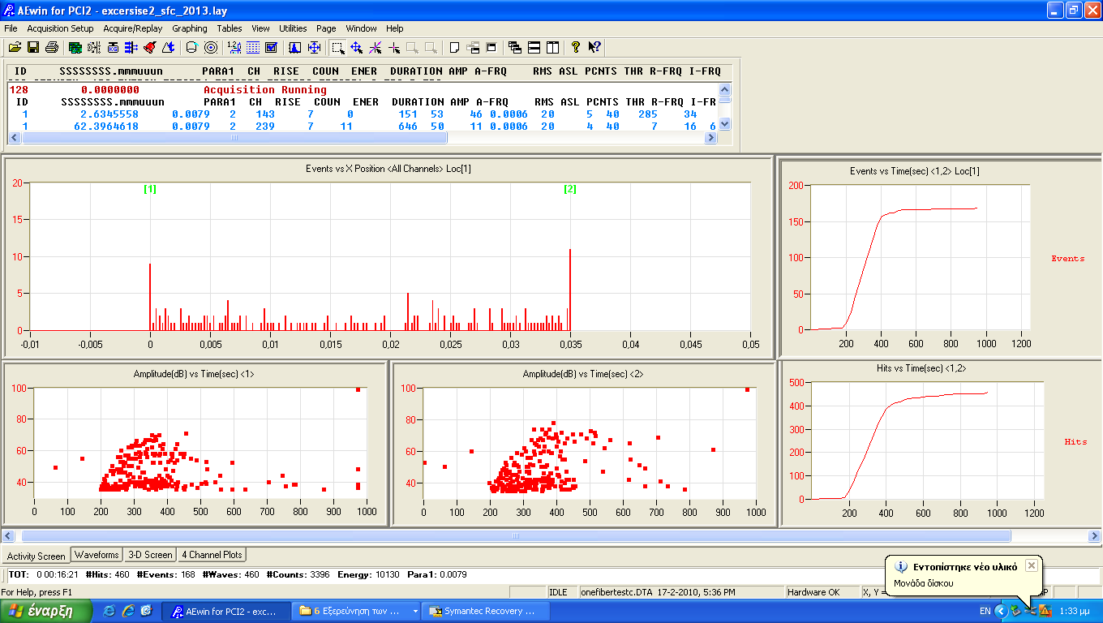Click the red Hits legend label
This screenshot has width=1103, height=623.
[x=1075, y=442]
